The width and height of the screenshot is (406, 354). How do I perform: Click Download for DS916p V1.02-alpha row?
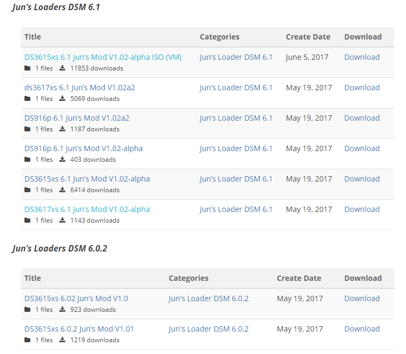(x=362, y=148)
